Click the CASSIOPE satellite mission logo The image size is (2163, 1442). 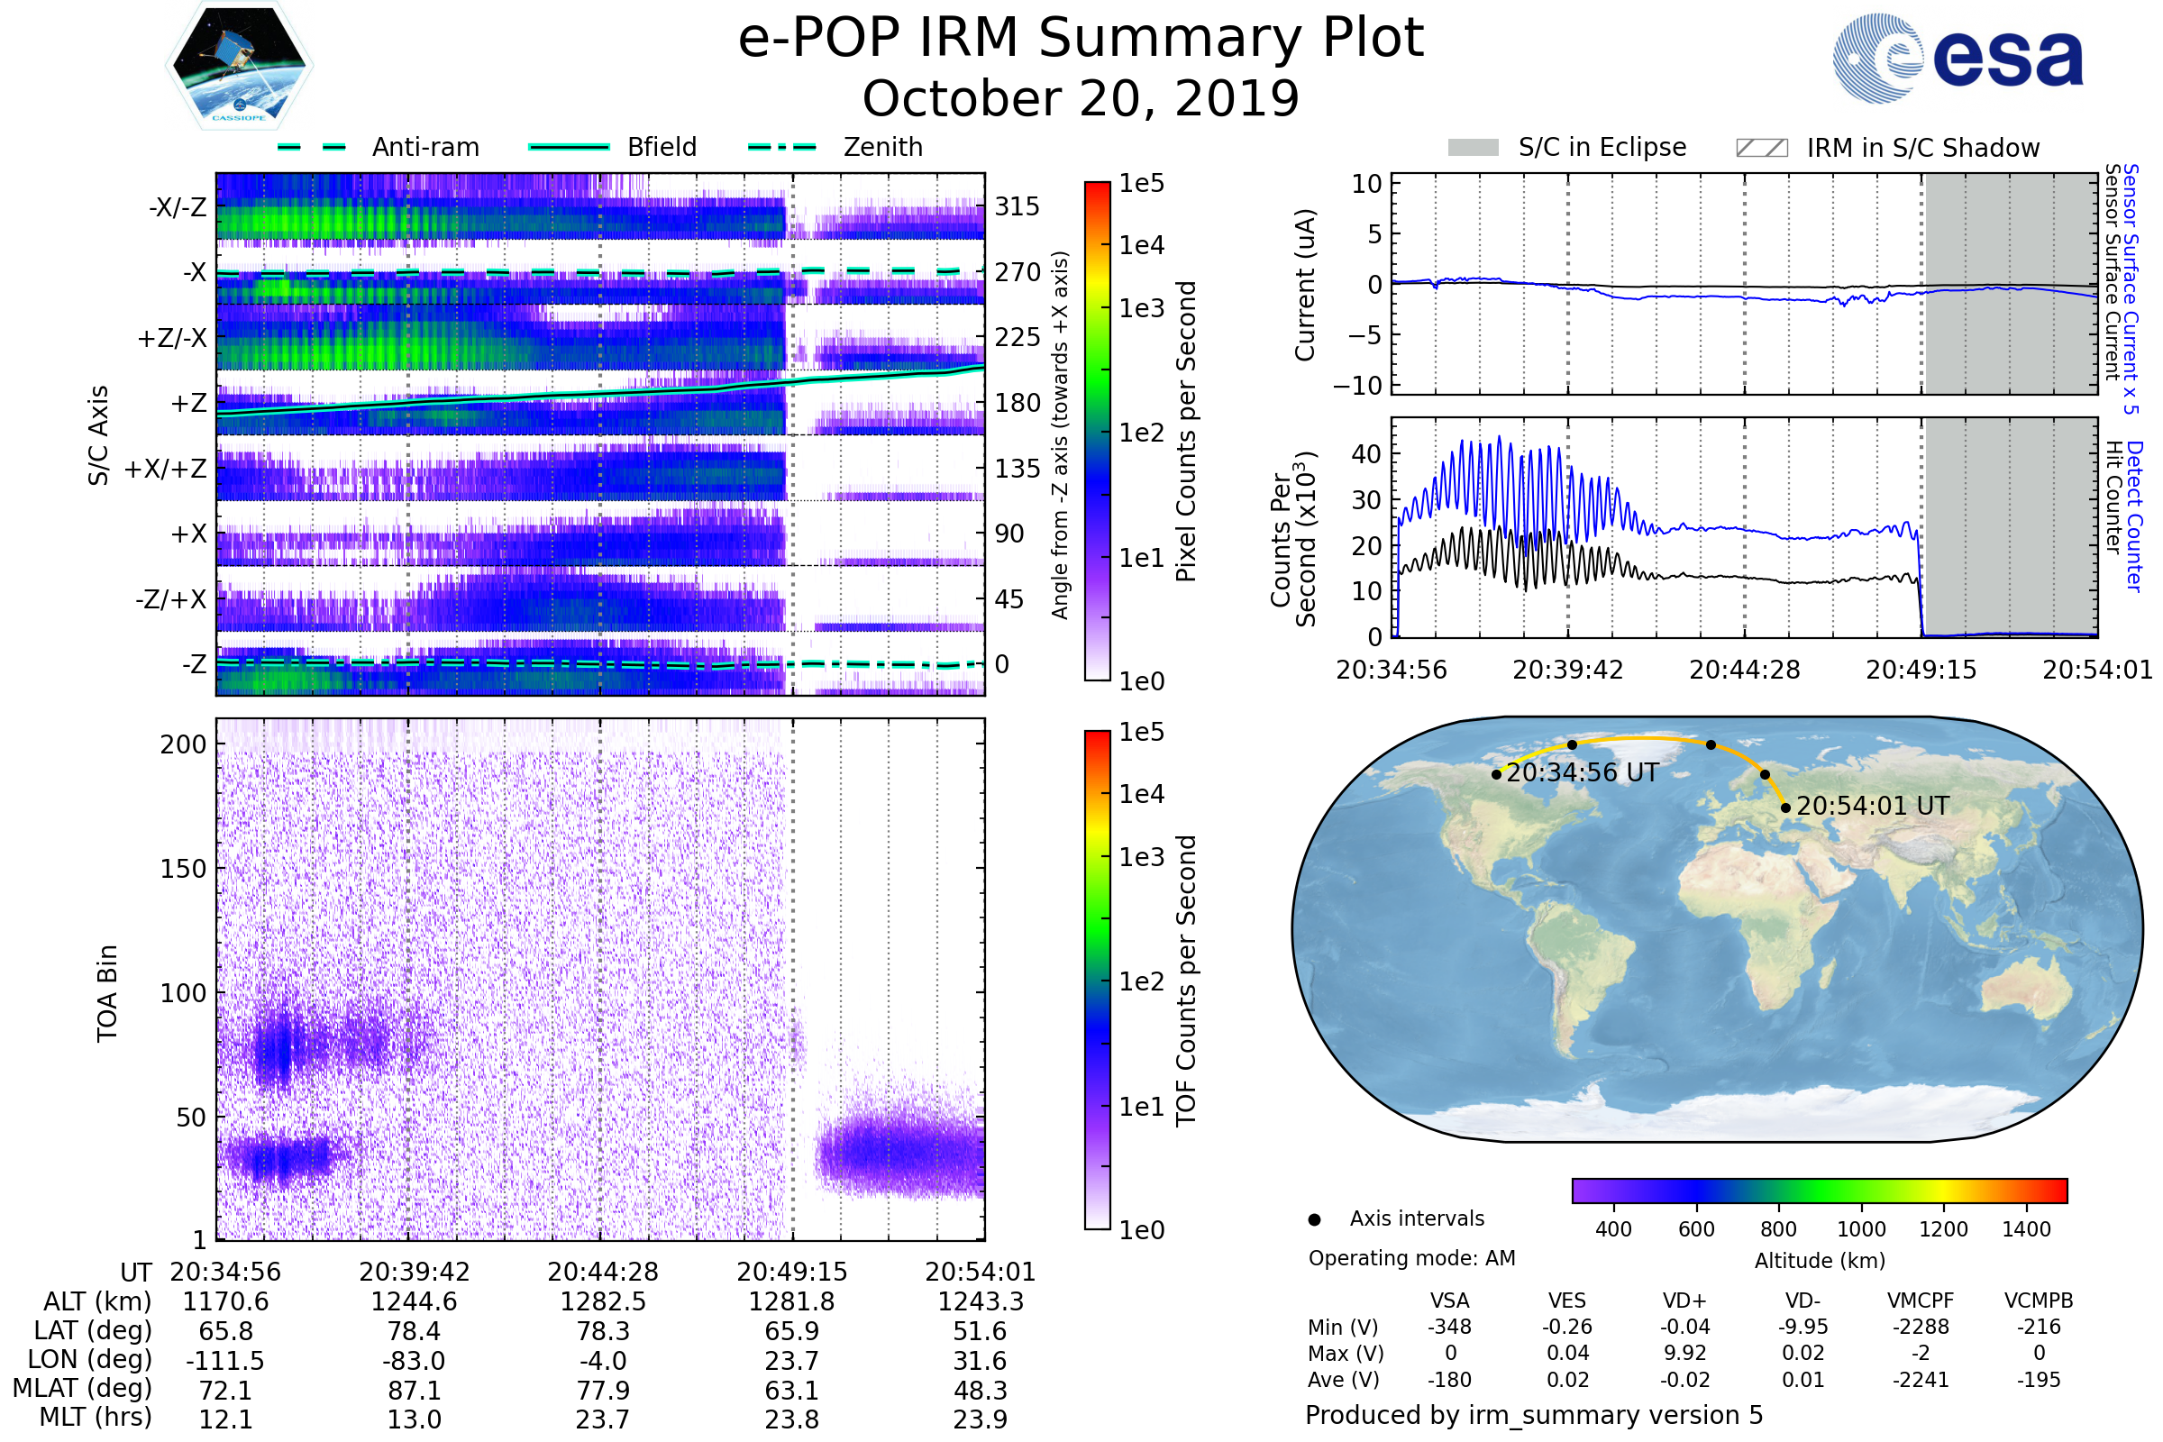click(239, 66)
